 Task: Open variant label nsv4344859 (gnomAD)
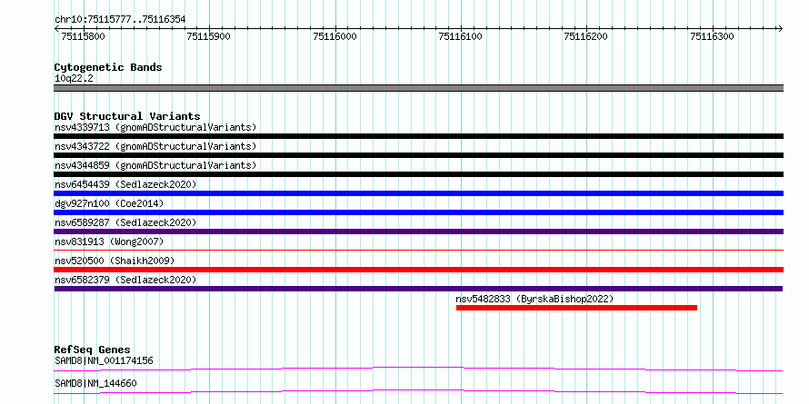click(155, 165)
